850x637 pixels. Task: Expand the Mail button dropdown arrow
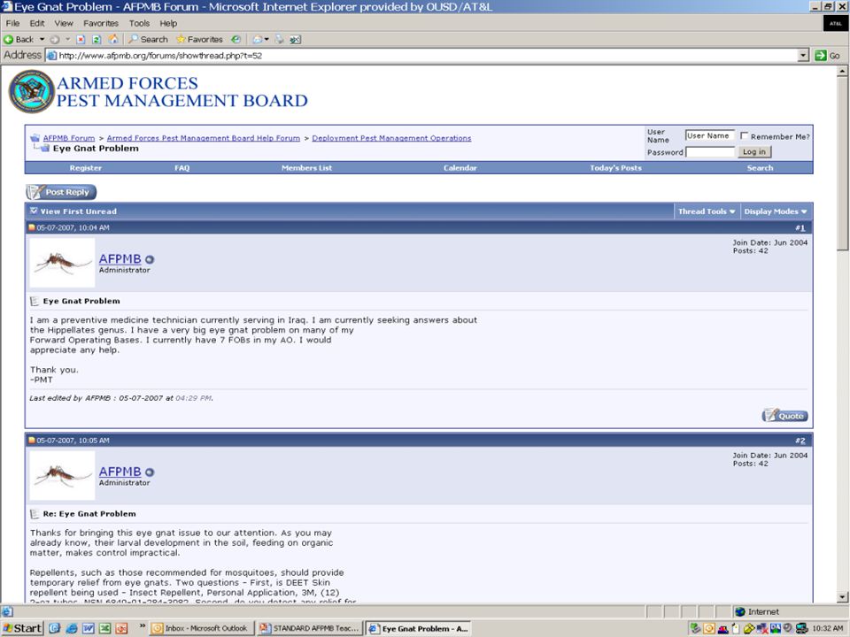click(267, 40)
